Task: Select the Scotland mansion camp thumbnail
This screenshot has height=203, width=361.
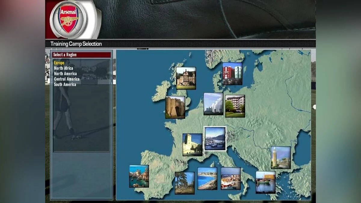Action: (x=186, y=78)
